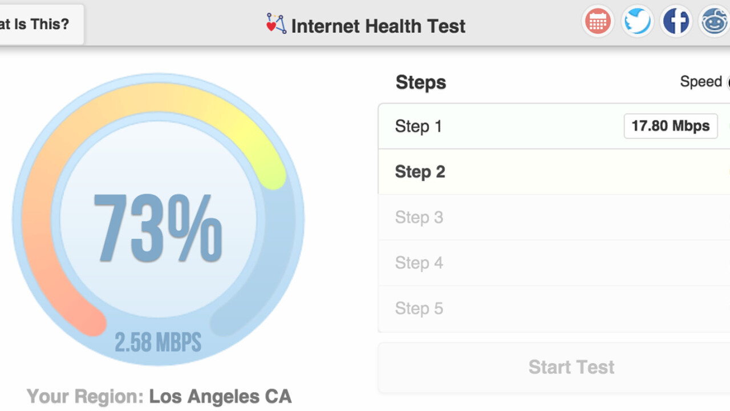Image resolution: width=730 pixels, height=411 pixels.
Task: Click the red calendar icon
Action: [x=598, y=22]
